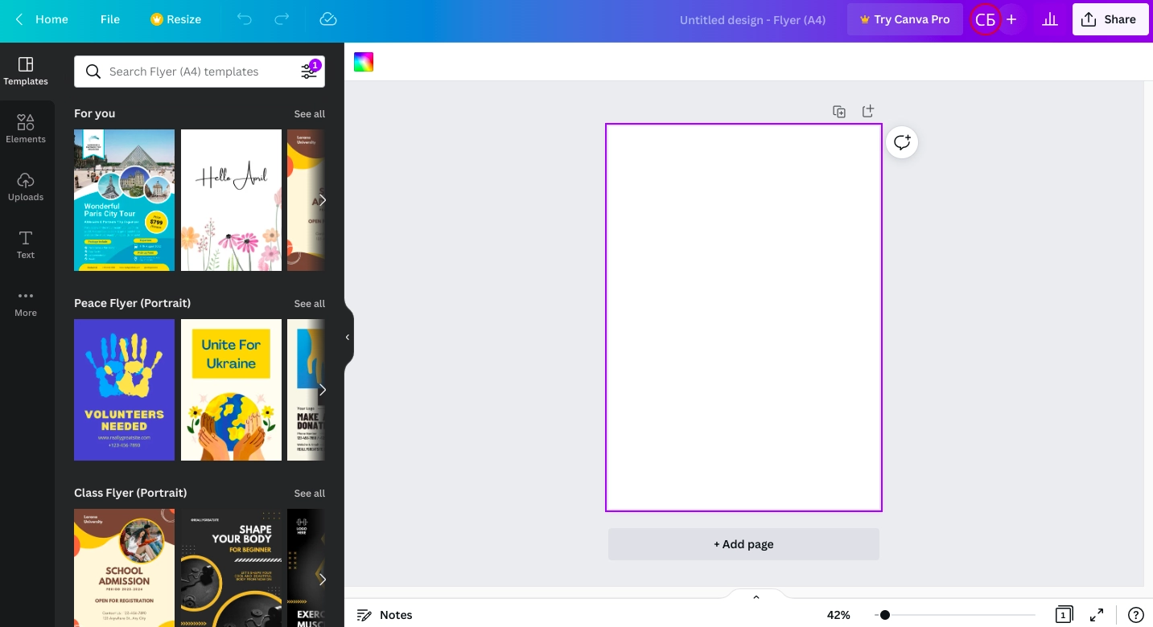Open the template search filters
1153x627 pixels.
[x=309, y=72]
